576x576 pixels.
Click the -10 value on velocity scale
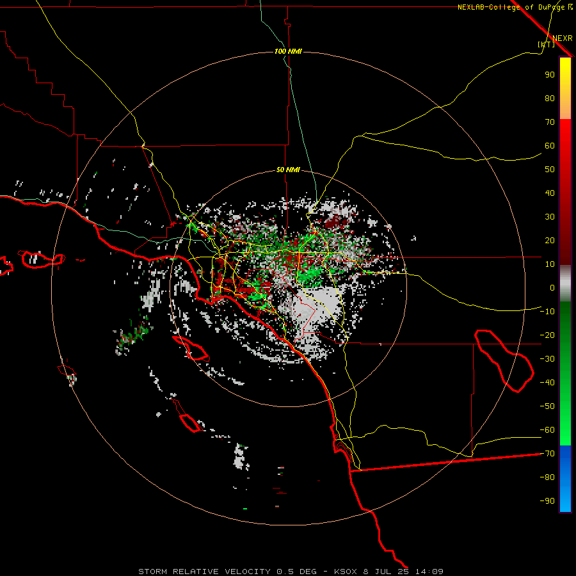[x=547, y=312]
